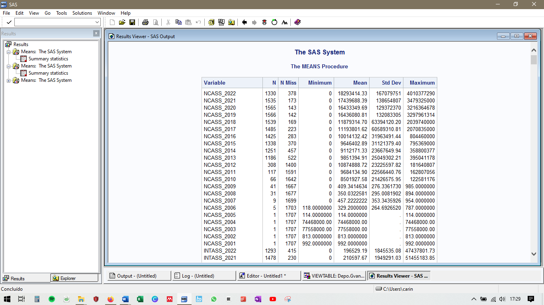
Task: Open the Editor - Untitled1 window button
Action: coord(268,276)
